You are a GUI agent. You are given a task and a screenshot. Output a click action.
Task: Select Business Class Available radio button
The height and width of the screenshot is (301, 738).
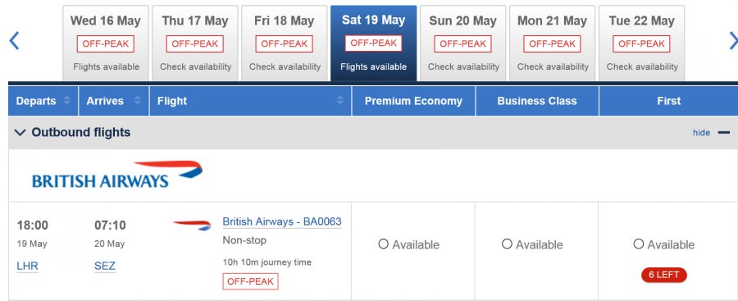click(x=507, y=244)
